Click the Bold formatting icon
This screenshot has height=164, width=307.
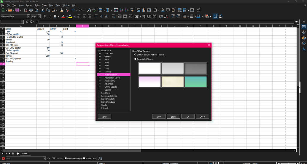(x=44, y=16)
